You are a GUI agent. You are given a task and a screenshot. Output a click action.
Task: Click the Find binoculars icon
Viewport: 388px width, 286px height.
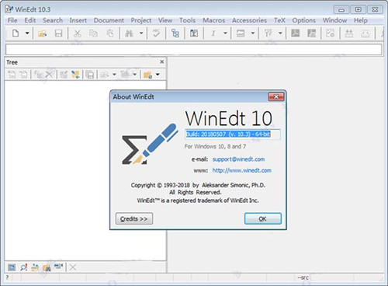point(129,33)
